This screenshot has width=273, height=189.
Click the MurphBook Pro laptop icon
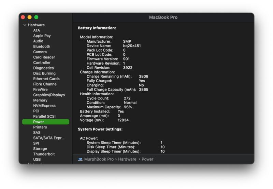(x=80, y=159)
